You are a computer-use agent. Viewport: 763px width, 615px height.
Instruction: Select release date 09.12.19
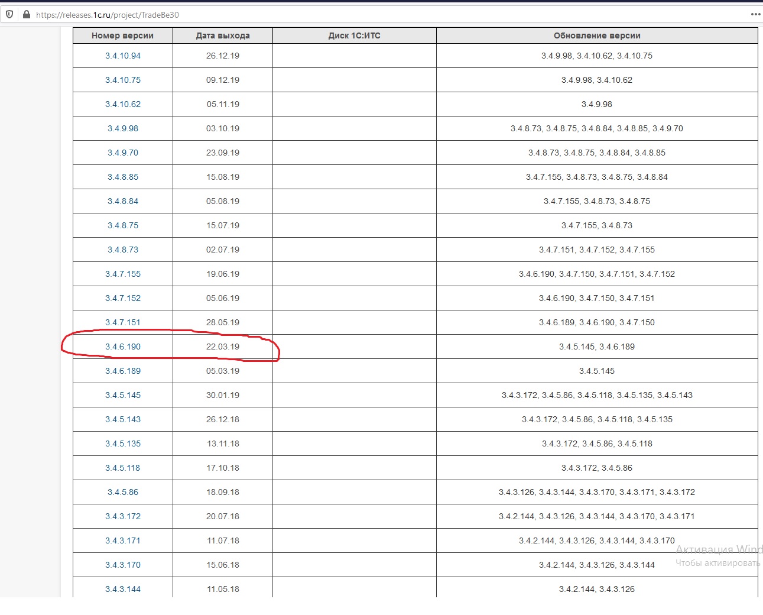tap(223, 80)
